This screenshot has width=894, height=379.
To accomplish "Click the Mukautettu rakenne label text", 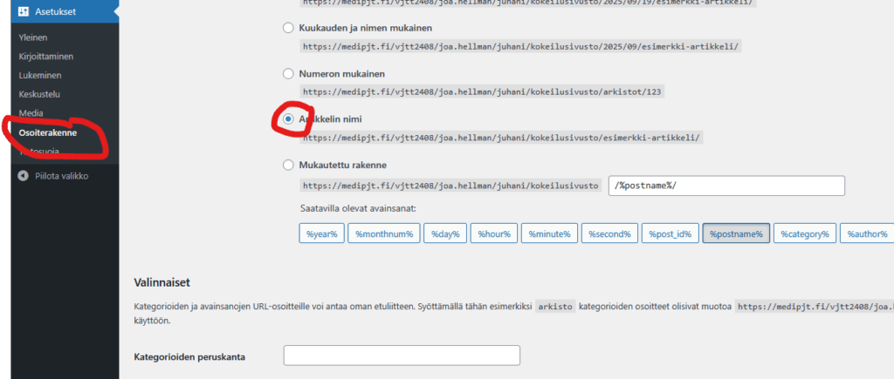I will [342, 166].
